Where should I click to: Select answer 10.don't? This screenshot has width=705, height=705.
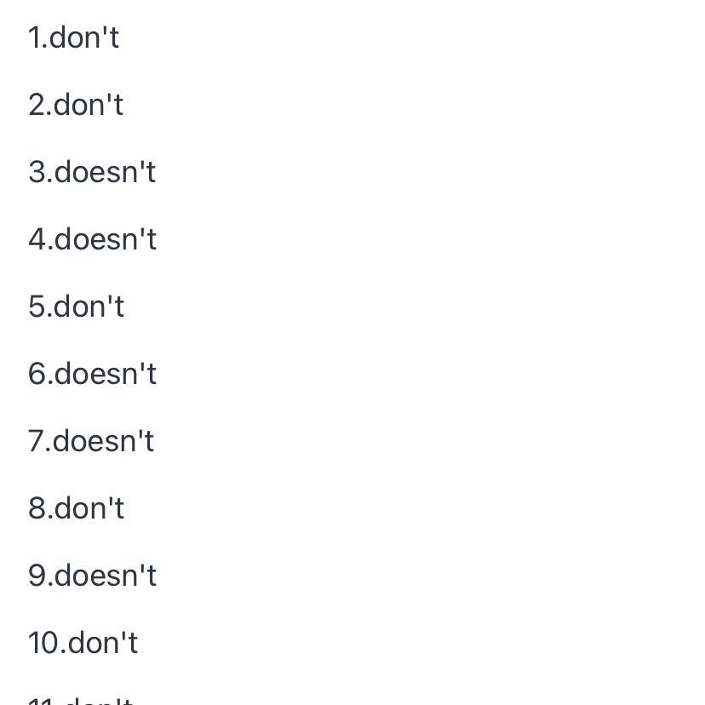coord(83,643)
